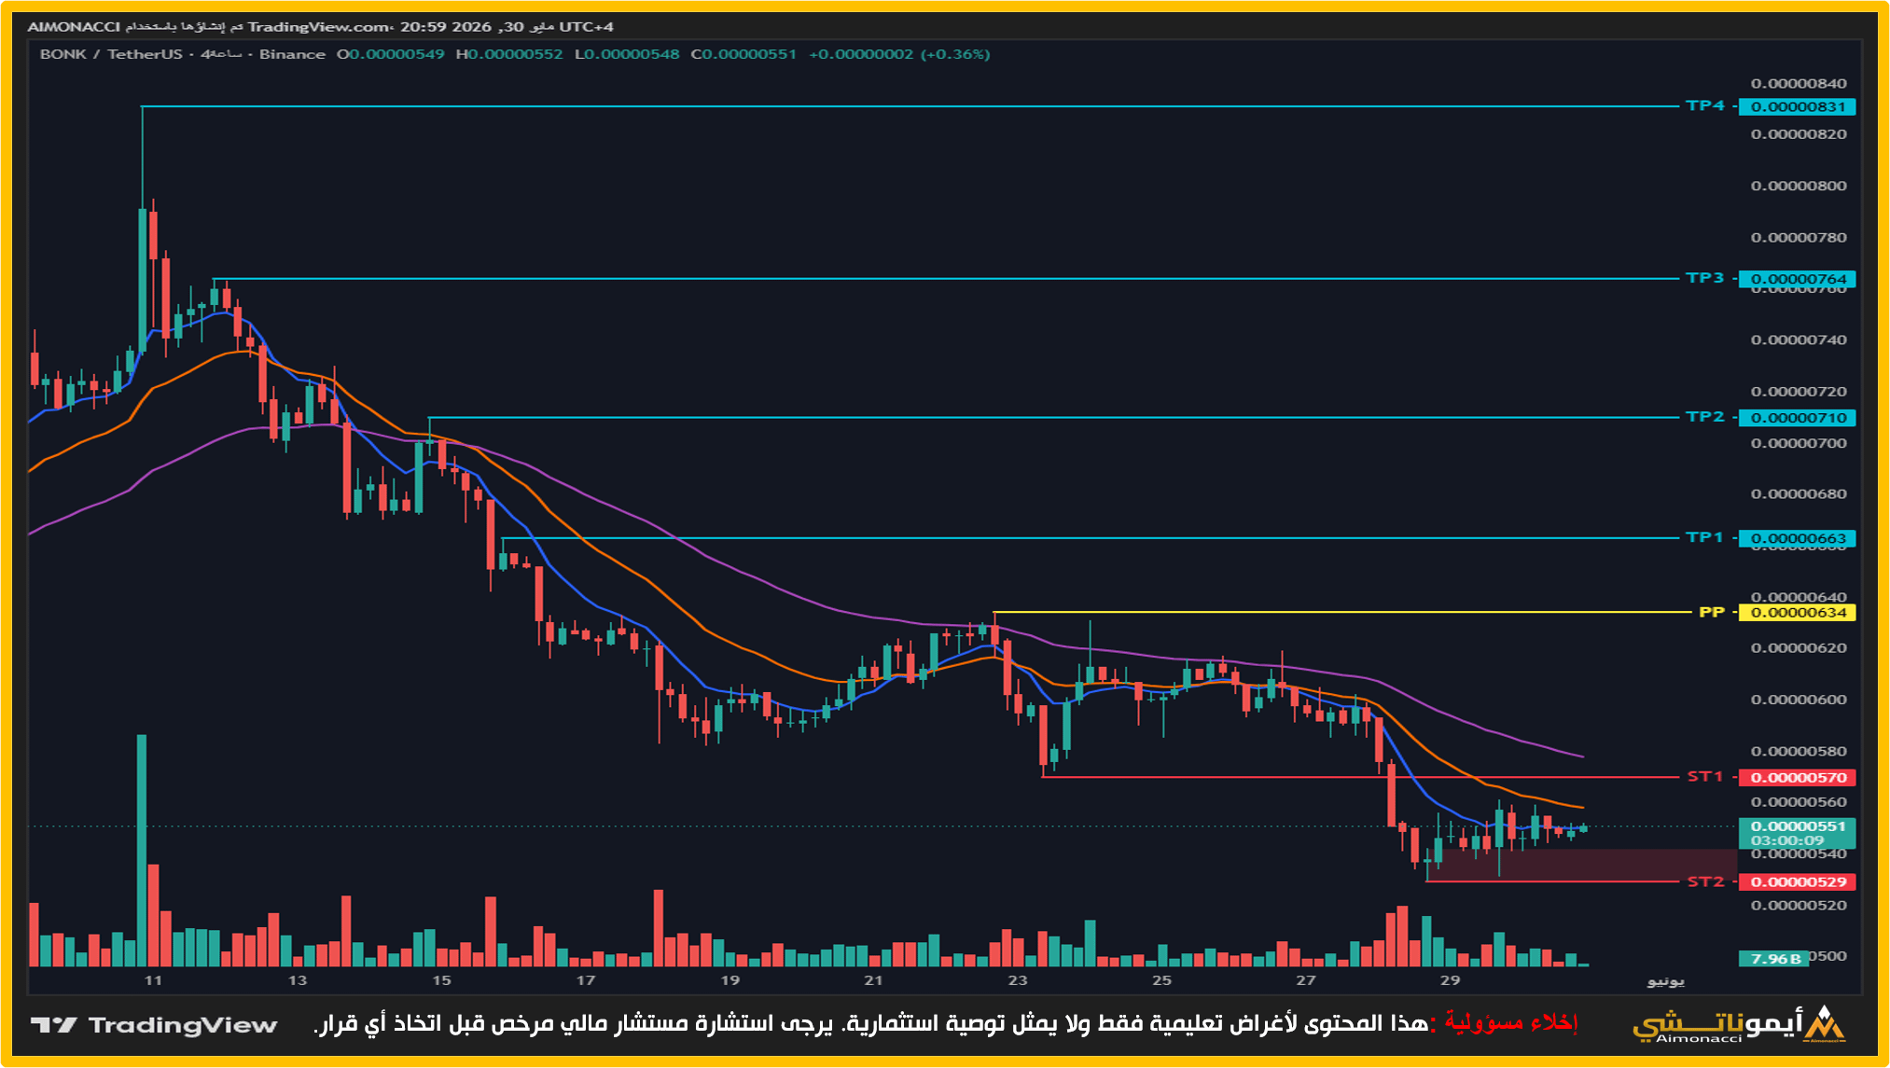Click the date 25 on time axis

pos(1161,980)
